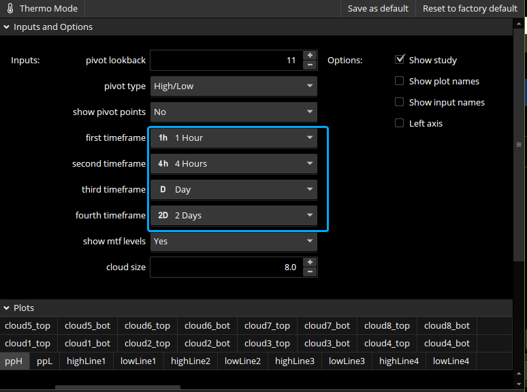Collapse the Plots section arrow
Screen dimensions: 527x392
point(7,308)
